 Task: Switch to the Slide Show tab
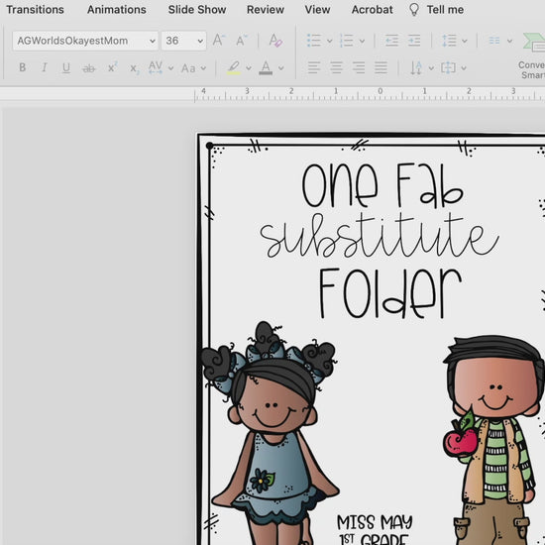[x=197, y=10]
